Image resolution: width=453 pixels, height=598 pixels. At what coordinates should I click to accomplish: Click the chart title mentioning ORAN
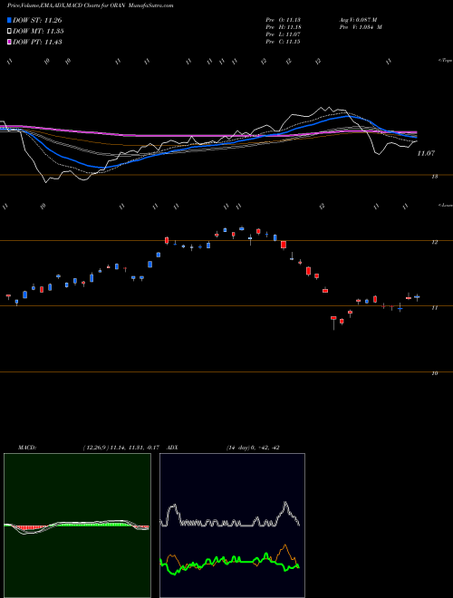pyautogui.click(x=91, y=5)
